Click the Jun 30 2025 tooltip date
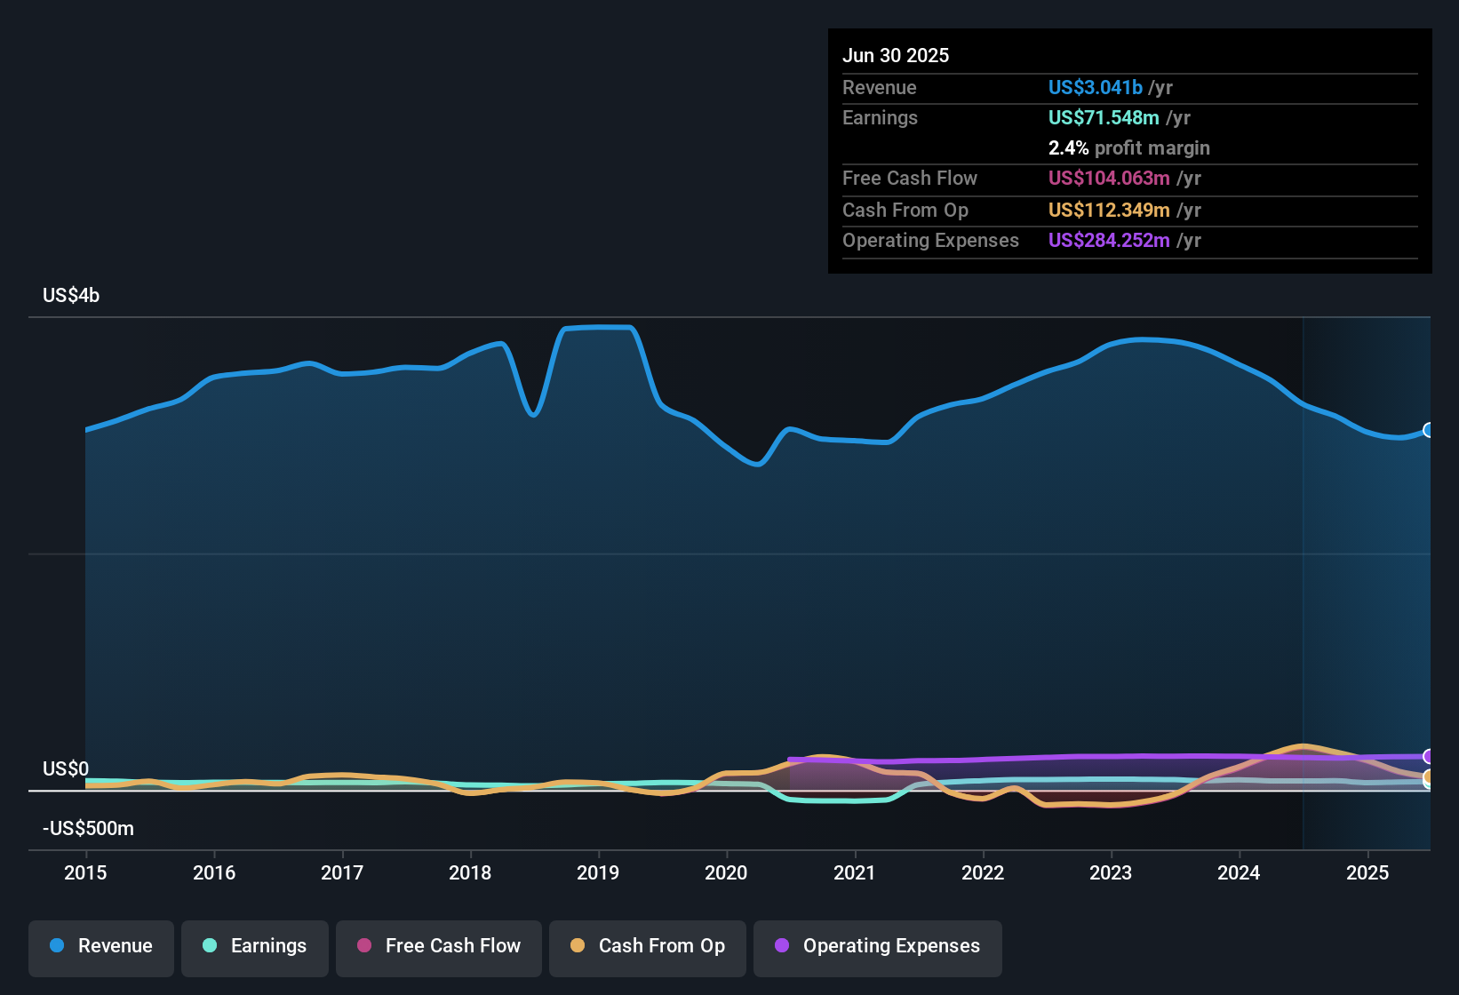The height and width of the screenshot is (995, 1459). click(896, 55)
